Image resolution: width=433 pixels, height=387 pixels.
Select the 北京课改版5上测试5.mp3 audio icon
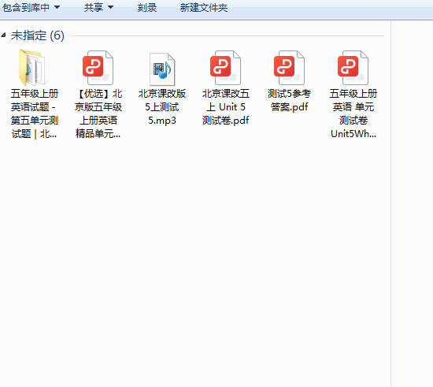[162, 69]
